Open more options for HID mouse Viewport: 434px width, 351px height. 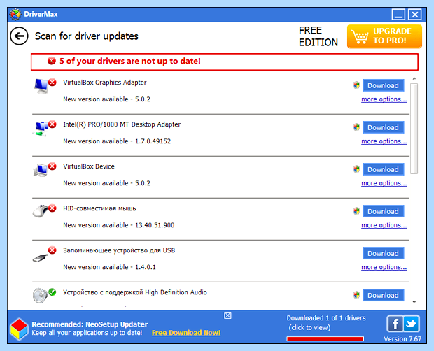click(384, 225)
